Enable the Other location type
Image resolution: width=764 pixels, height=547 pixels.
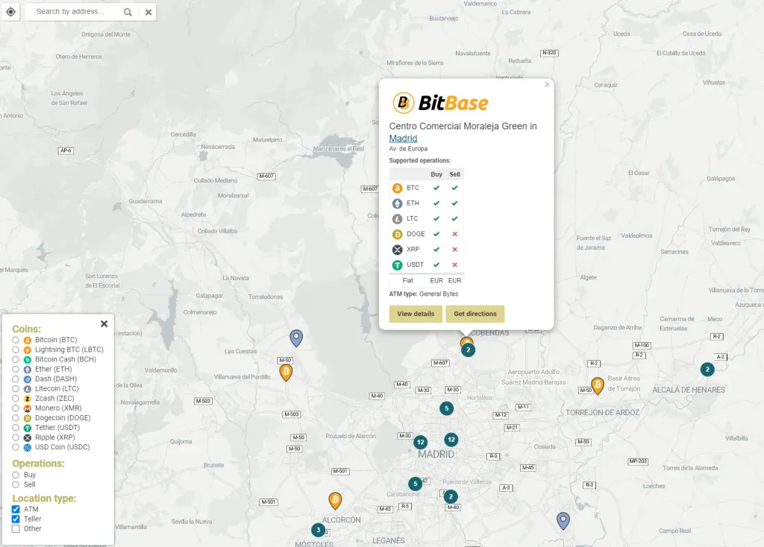coord(16,528)
